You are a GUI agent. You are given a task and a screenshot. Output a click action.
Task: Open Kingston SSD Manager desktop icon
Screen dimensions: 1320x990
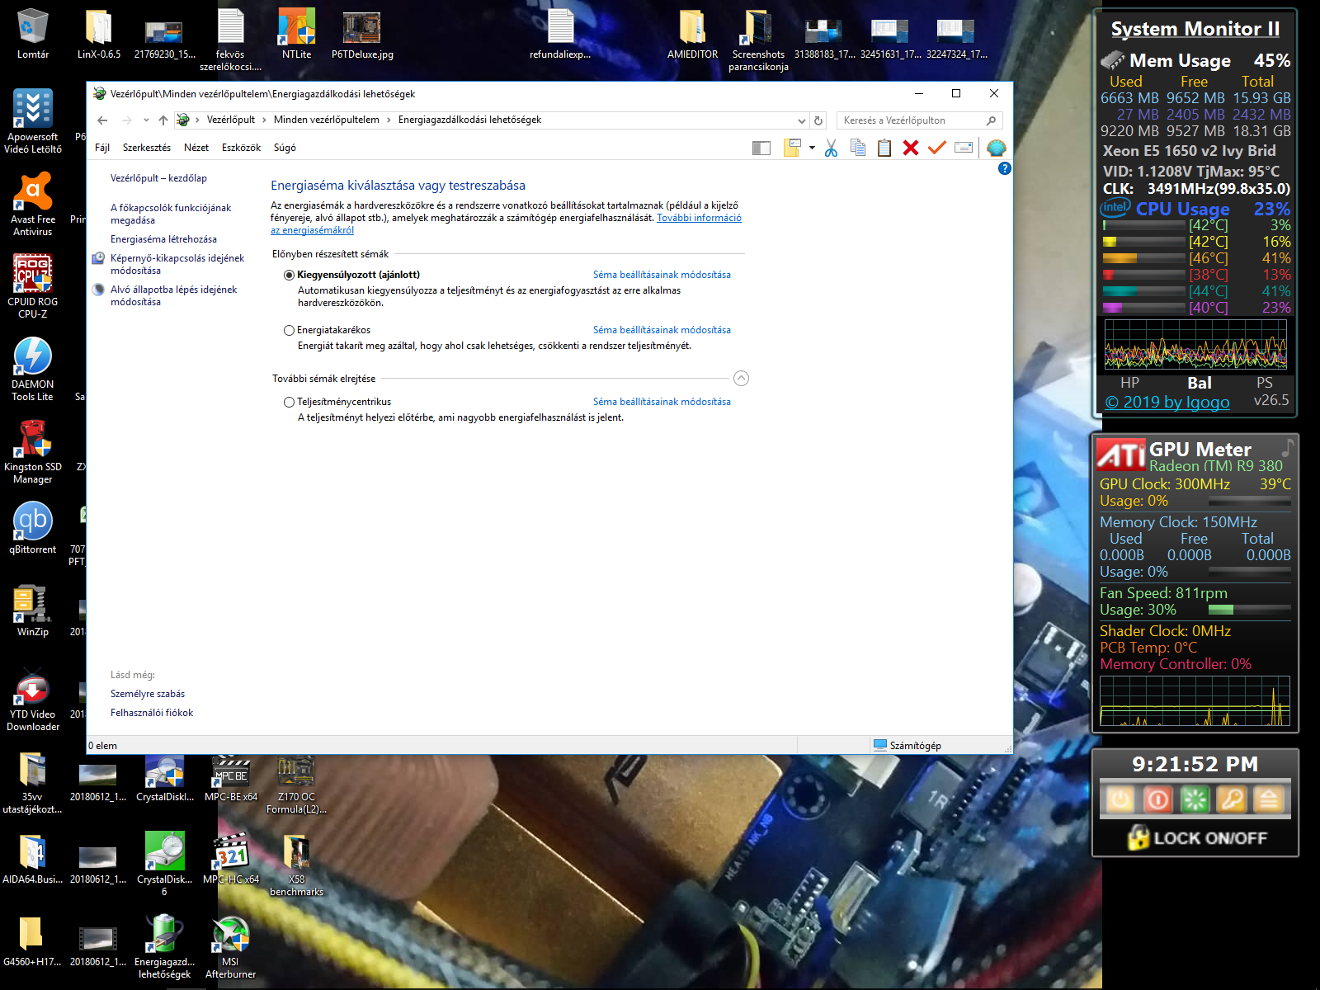(x=33, y=451)
